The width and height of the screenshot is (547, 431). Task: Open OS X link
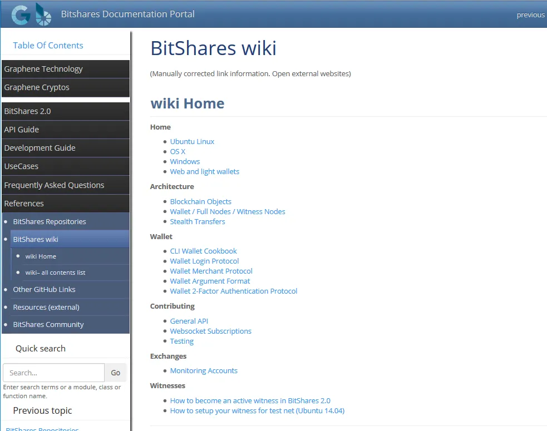178,152
